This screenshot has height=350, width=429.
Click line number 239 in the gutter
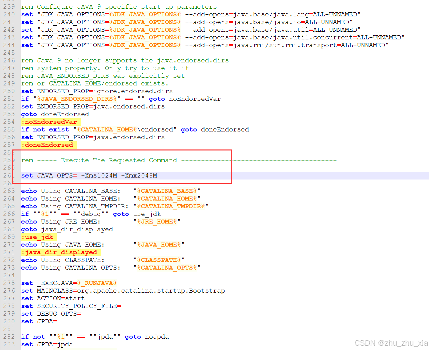tap(9, 7)
